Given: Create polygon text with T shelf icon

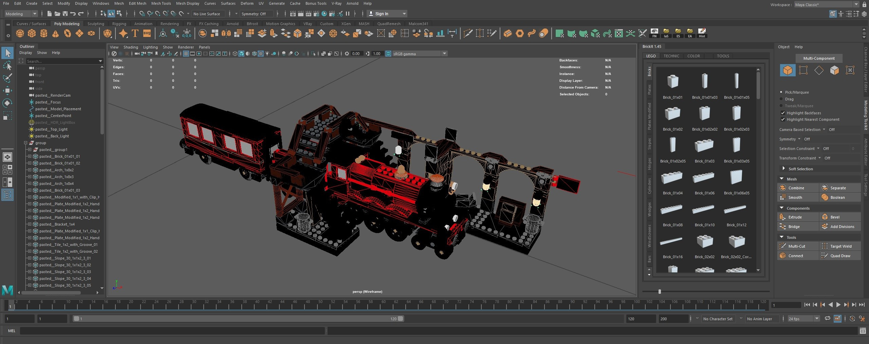Looking at the screenshot, I should [135, 33].
